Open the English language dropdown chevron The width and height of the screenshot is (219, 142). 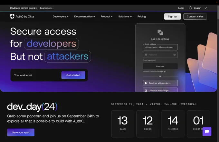(205, 8)
